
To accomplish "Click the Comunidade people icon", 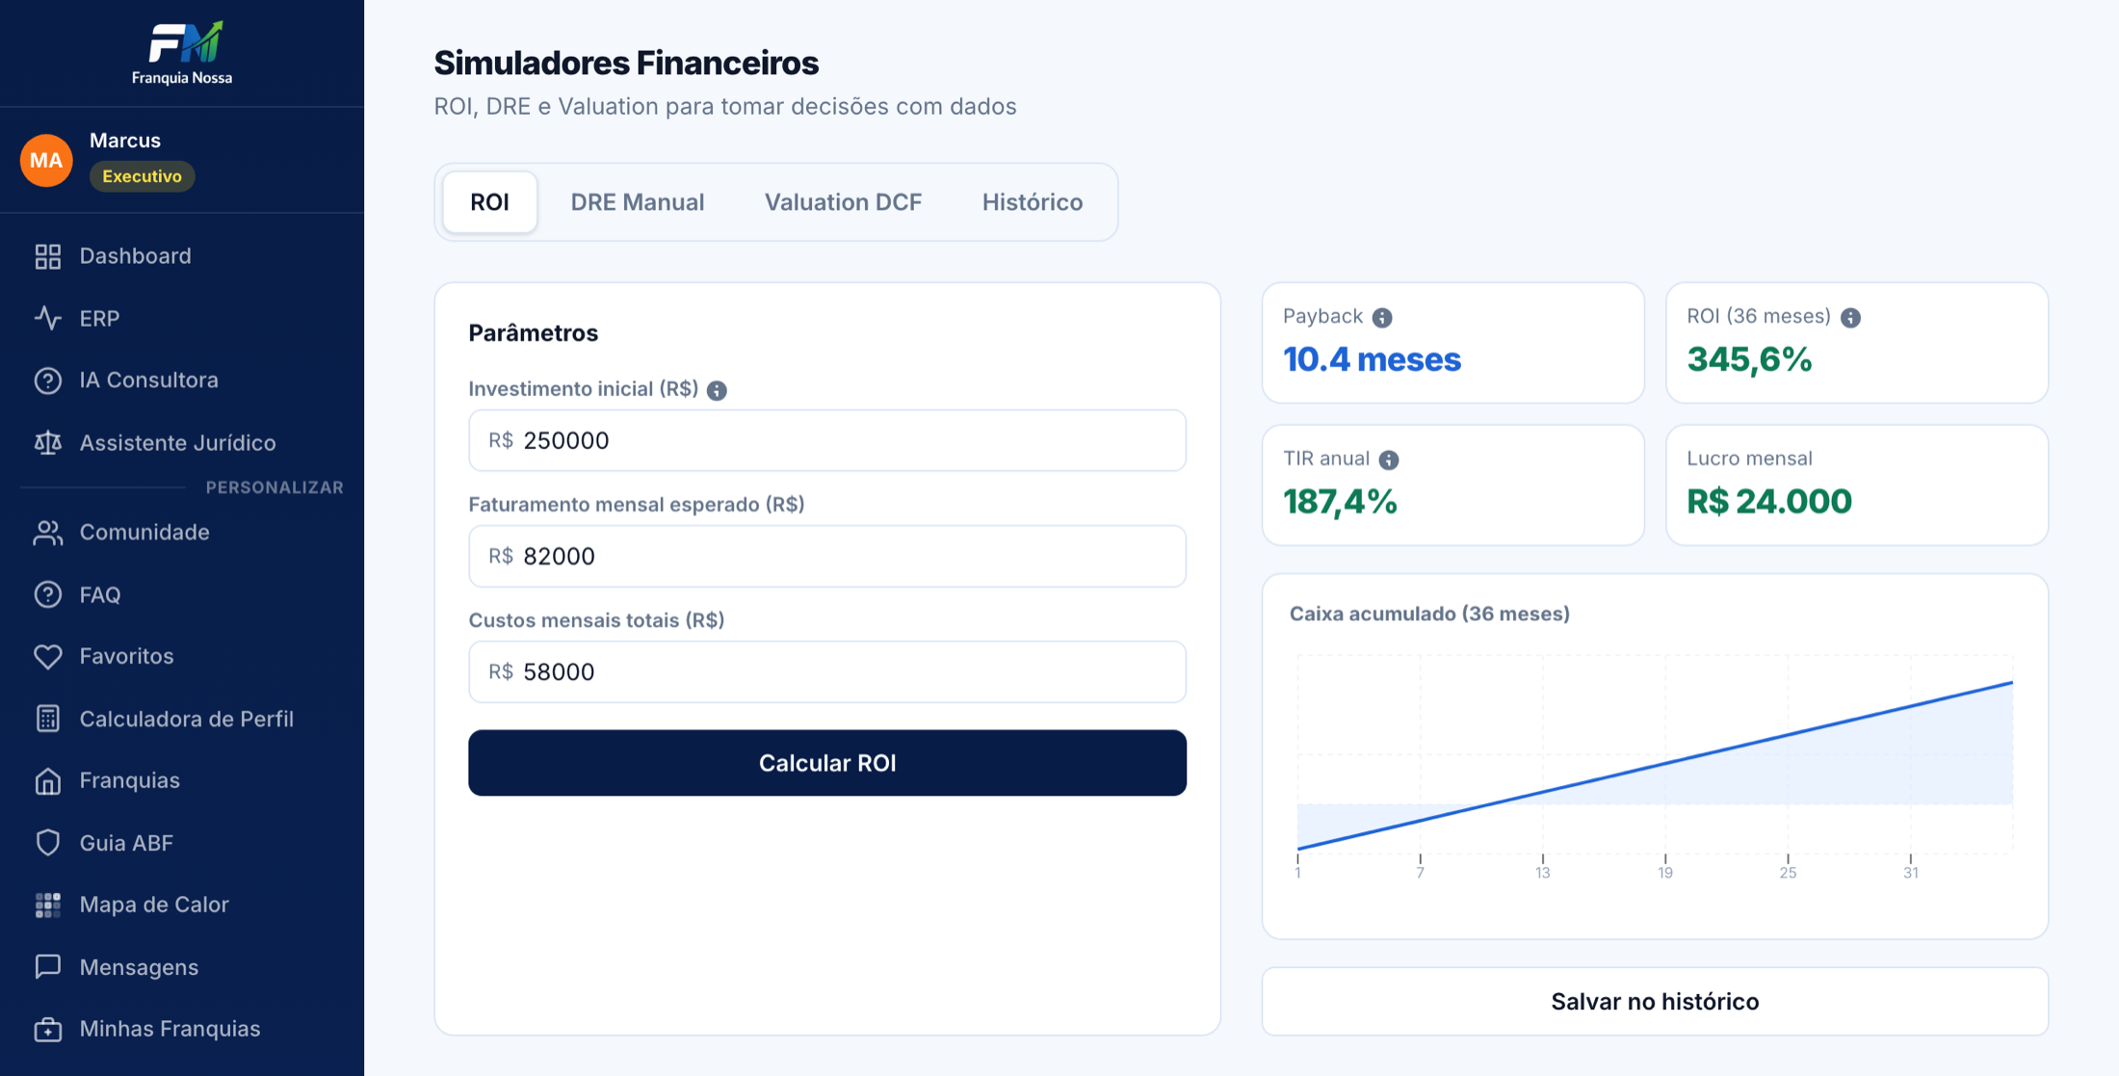I will pyautogui.click(x=47, y=533).
